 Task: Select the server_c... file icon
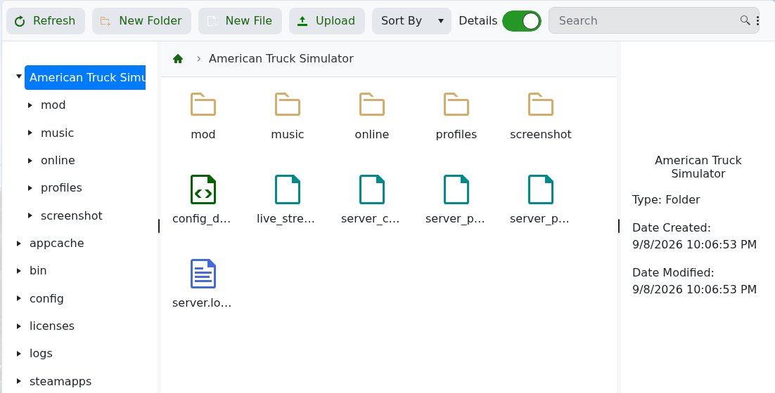tap(372, 189)
